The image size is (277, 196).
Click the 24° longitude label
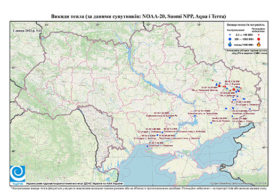tap(46, 25)
